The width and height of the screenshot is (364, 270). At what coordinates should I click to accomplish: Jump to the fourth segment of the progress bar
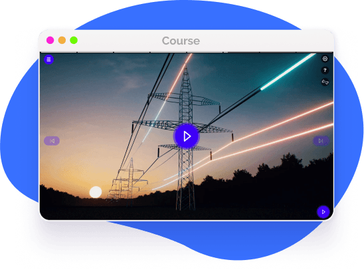(x=169, y=52)
